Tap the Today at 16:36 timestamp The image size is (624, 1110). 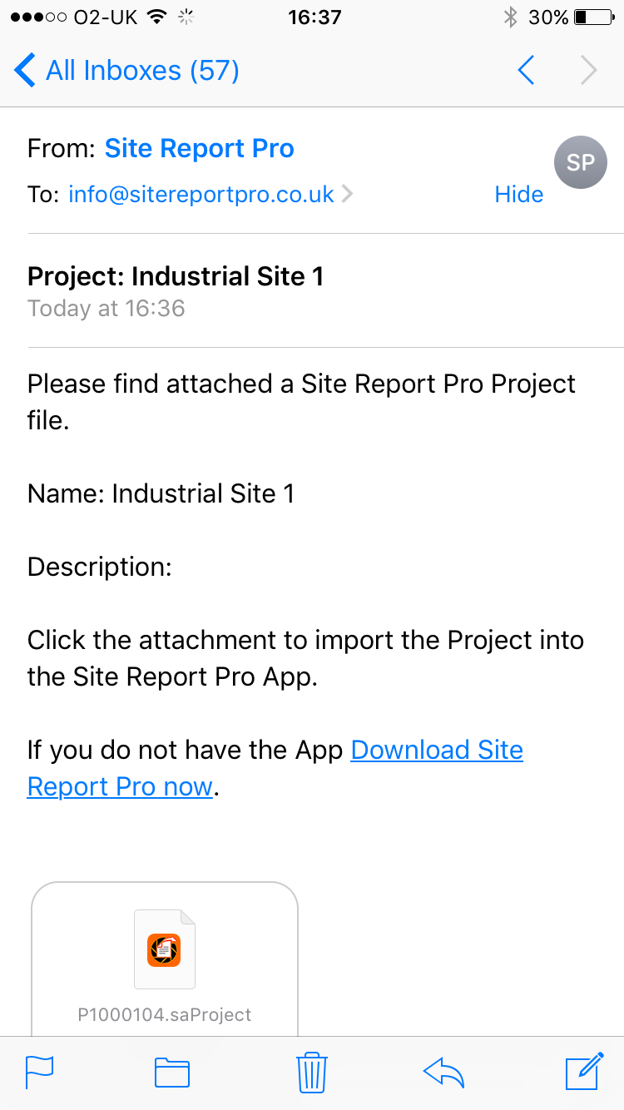pos(106,309)
